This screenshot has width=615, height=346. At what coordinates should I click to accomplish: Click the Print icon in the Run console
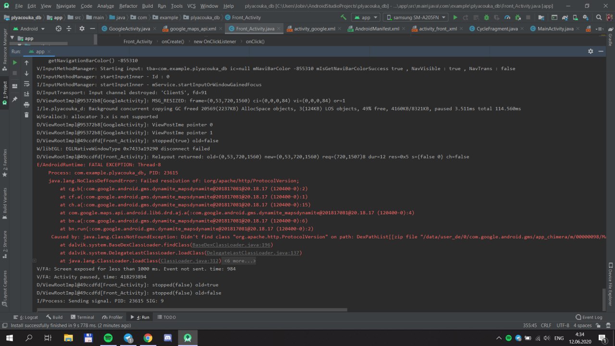(26, 104)
